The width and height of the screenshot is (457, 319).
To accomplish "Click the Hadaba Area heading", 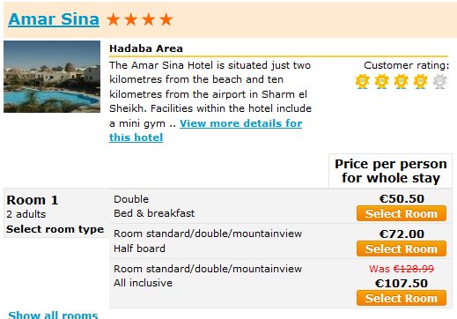I will [x=146, y=48].
